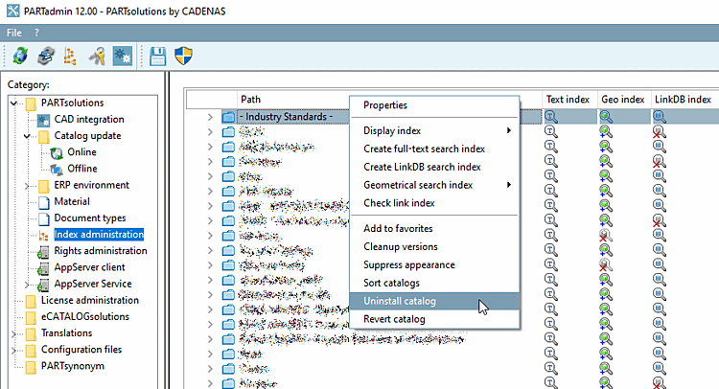Collapse the Catalog update node
This screenshot has width=719, height=389.
(27, 136)
